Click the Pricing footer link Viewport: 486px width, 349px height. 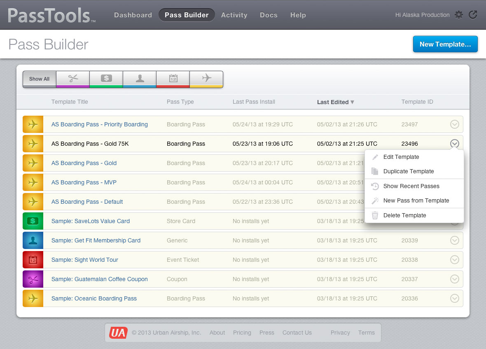pyautogui.click(x=242, y=333)
